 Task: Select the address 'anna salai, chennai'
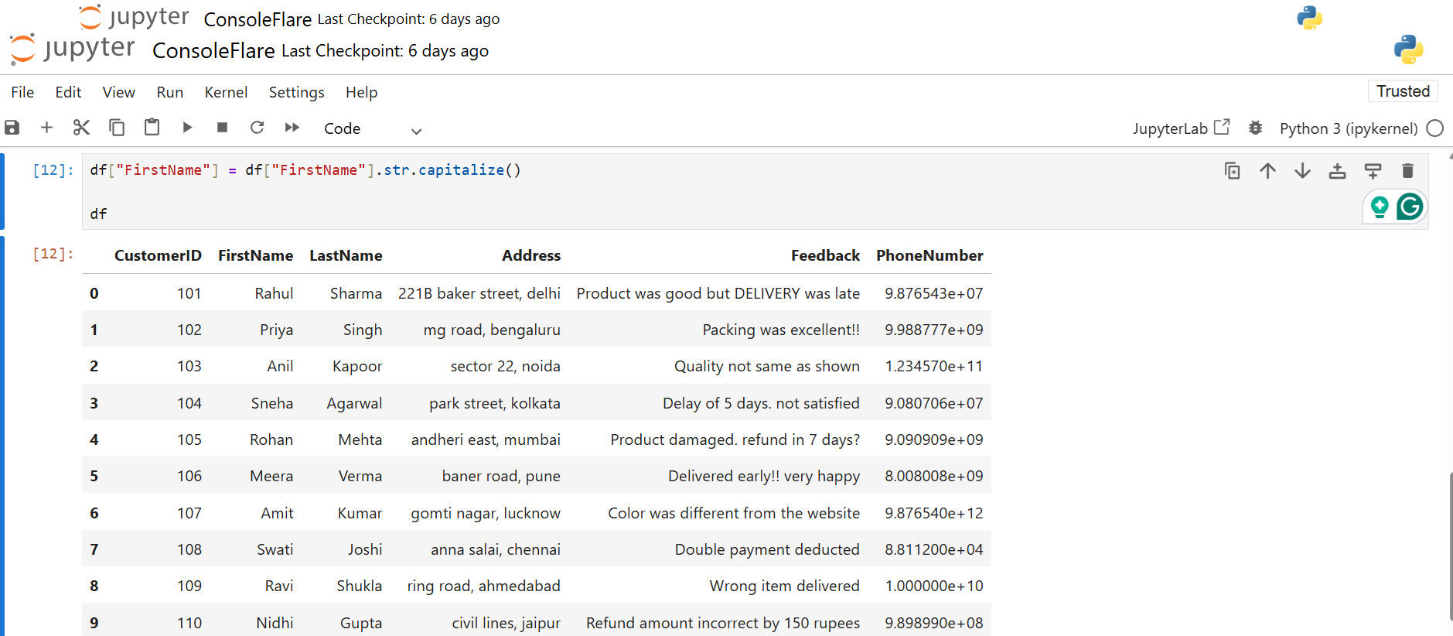point(496,549)
